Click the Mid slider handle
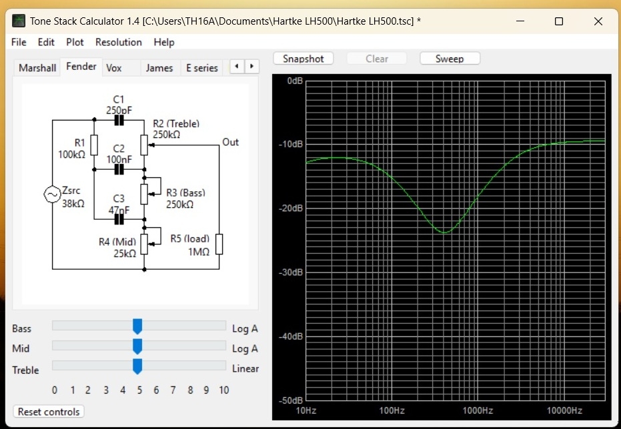The height and width of the screenshot is (429, 621). [x=137, y=346]
